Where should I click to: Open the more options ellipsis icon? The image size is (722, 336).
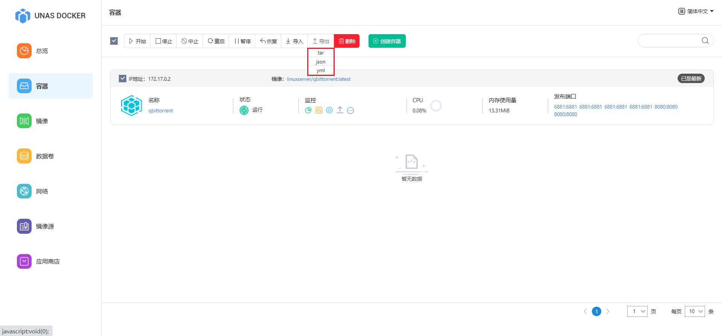tap(350, 110)
